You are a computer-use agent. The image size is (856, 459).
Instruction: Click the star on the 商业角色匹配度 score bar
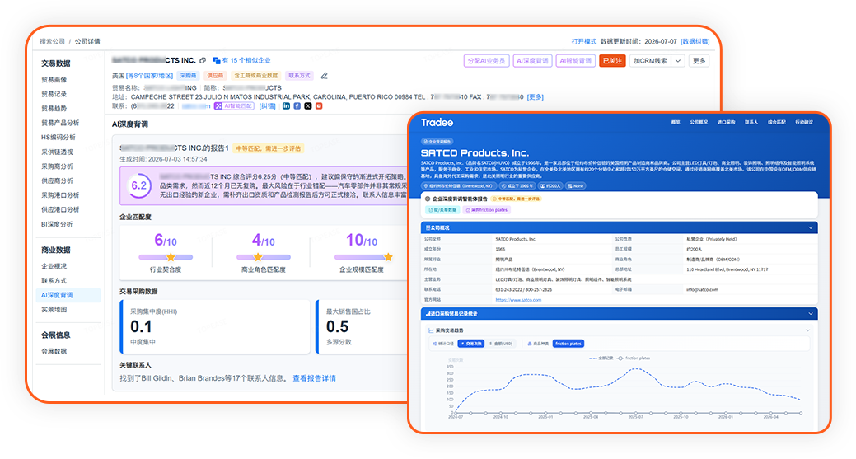click(258, 257)
